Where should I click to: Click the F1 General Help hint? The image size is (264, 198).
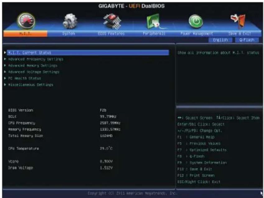196,137
